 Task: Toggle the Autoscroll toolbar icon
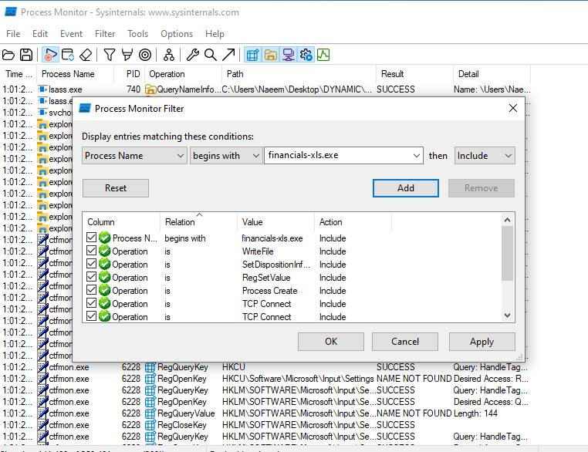[x=68, y=55]
